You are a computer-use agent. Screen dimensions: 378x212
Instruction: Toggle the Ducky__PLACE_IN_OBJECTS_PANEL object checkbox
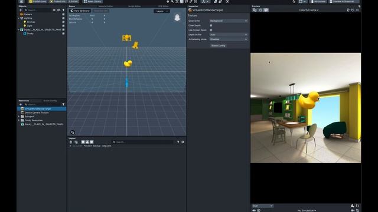(63, 29)
